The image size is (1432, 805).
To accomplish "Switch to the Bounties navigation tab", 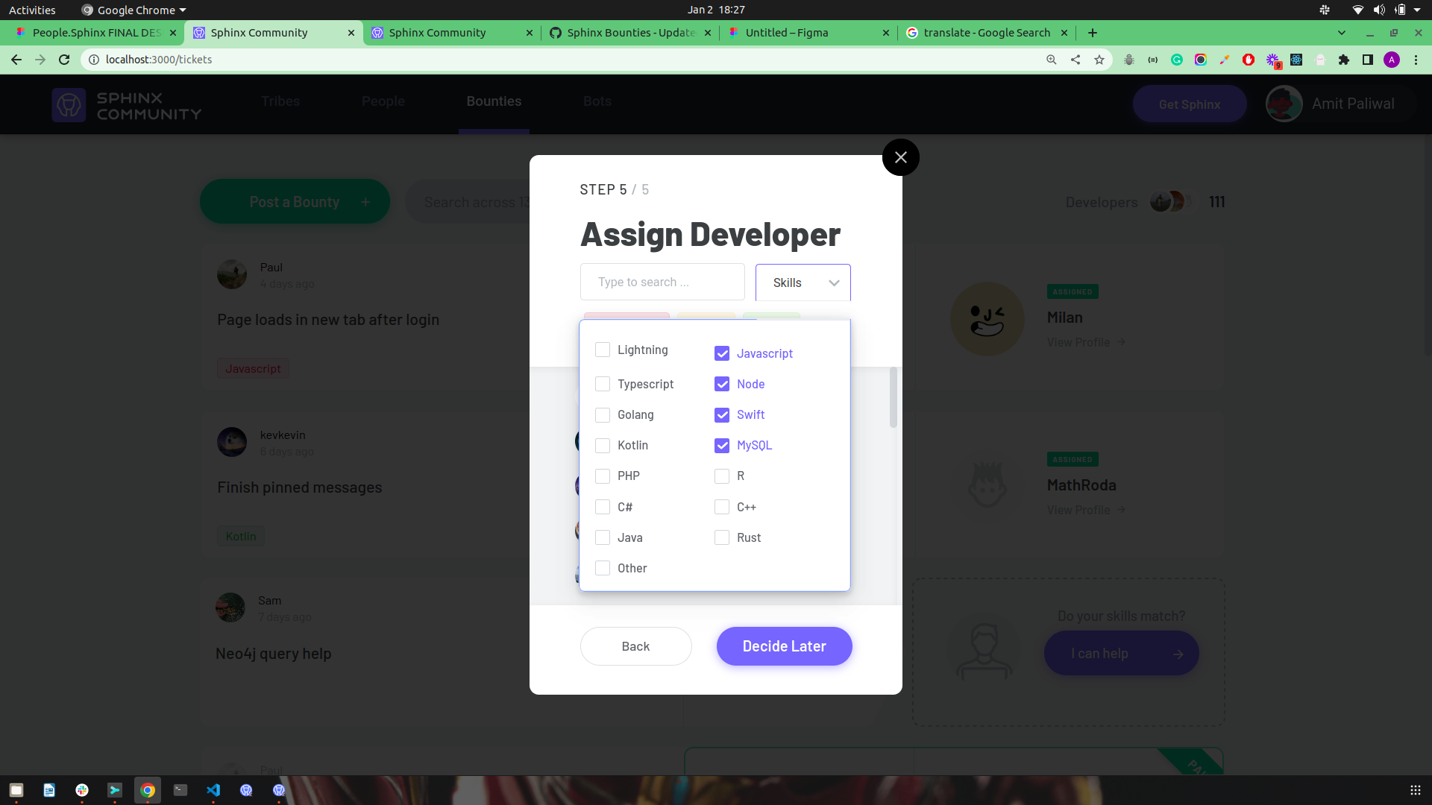I will (x=494, y=101).
